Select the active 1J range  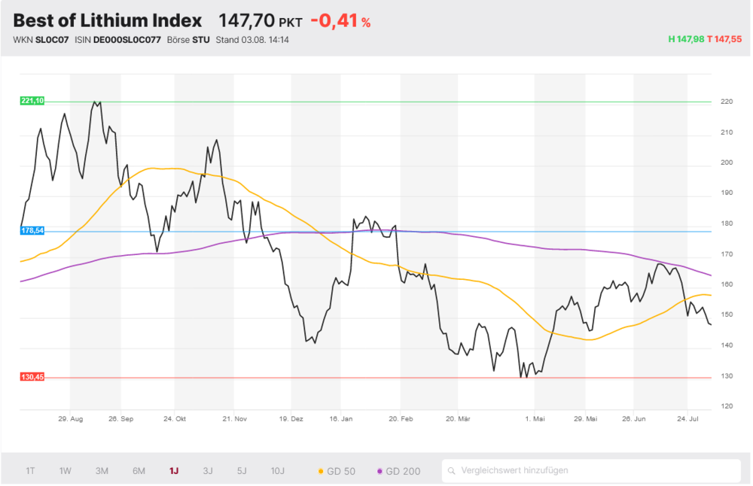pos(174,471)
